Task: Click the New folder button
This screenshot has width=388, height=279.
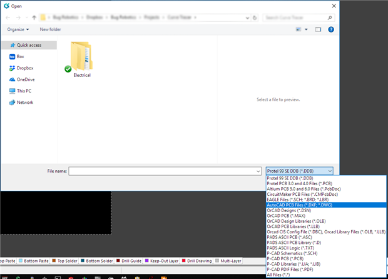Action: coord(50,29)
